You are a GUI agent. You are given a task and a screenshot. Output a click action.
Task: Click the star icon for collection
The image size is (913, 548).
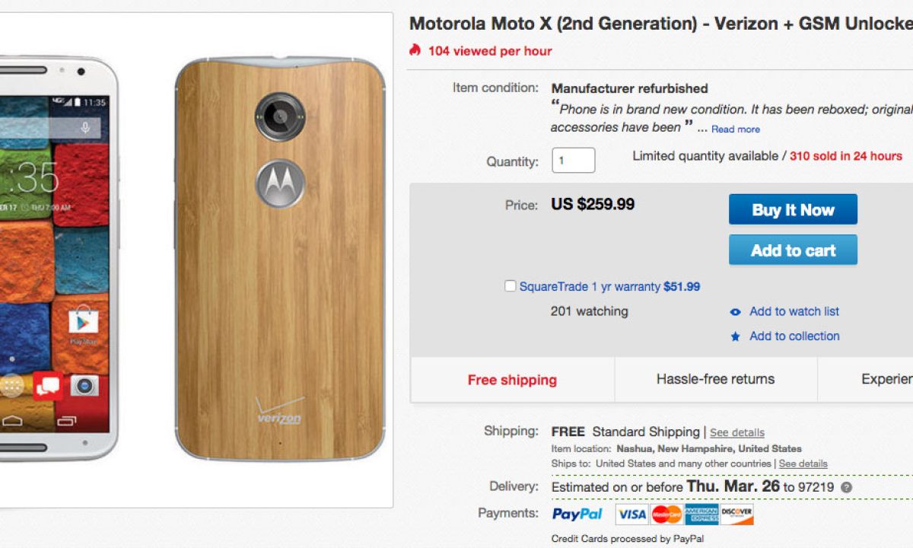tap(735, 336)
